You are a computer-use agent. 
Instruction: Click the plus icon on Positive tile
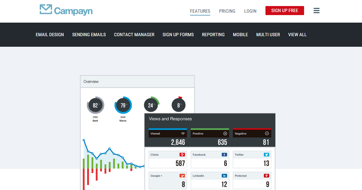point(225,134)
